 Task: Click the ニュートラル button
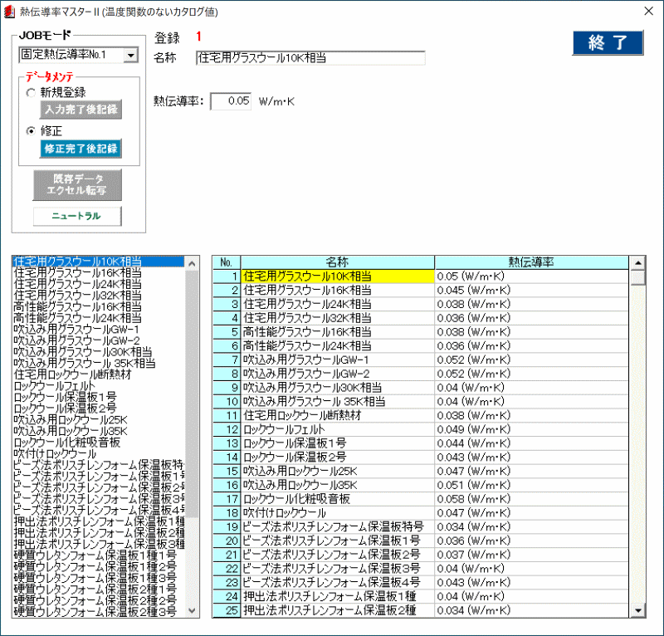pyautogui.click(x=77, y=216)
